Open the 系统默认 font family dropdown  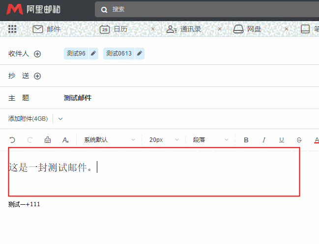point(110,140)
